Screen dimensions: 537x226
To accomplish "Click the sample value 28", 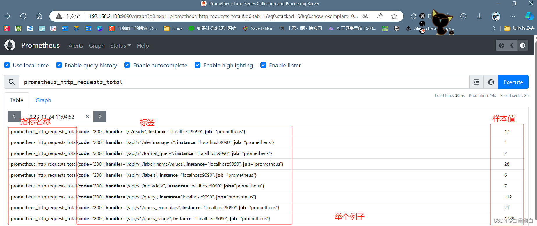I will tap(507, 164).
